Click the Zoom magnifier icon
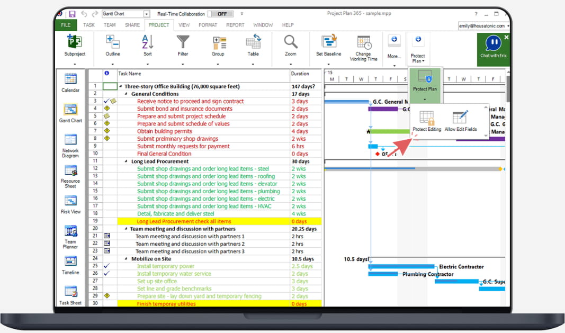This screenshot has width=565, height=333. coord(290,42)
